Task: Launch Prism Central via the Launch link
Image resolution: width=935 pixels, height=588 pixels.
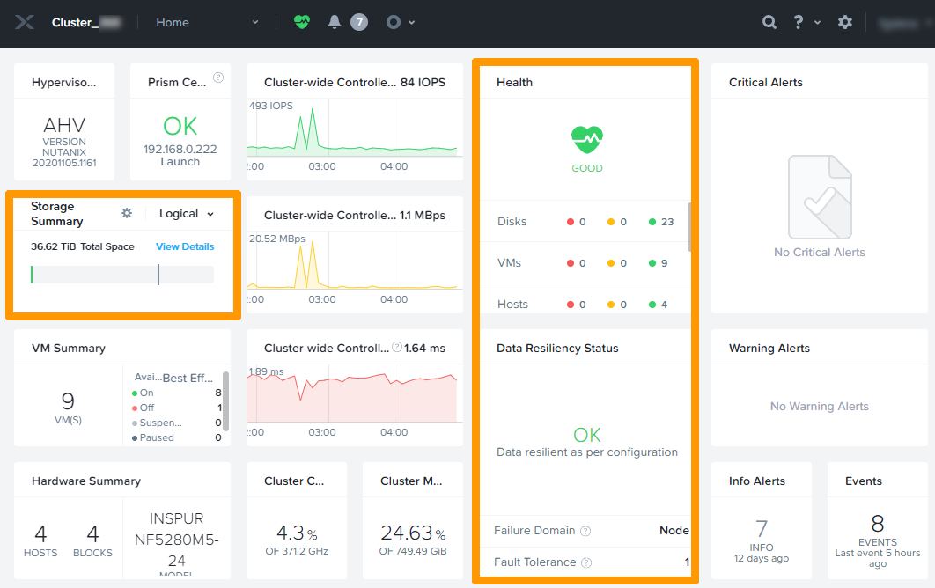Action: 180,161
